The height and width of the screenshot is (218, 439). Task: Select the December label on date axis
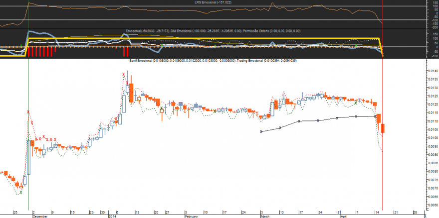point(38,217)
